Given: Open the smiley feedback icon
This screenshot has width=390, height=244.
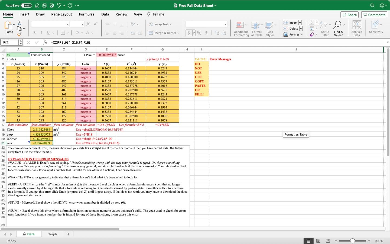Looking at the screenshot, I should 382,5.
